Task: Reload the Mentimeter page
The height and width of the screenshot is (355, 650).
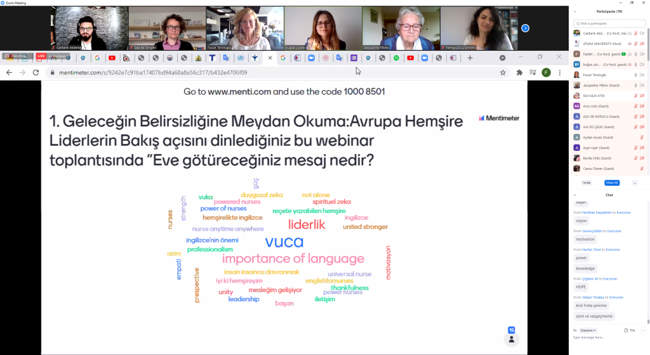Action: pyautogui.click(x=36, y=73)
